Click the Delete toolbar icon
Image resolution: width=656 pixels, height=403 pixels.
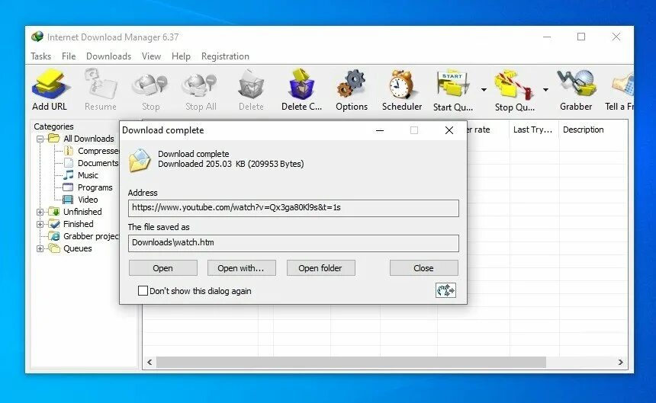[251, 85]
